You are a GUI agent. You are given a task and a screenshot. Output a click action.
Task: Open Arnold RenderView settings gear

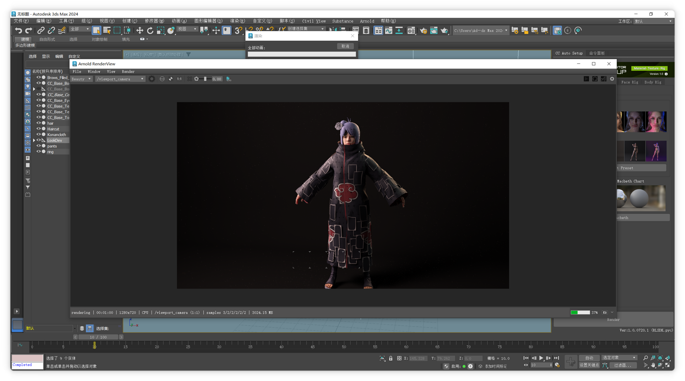(612, 79)
